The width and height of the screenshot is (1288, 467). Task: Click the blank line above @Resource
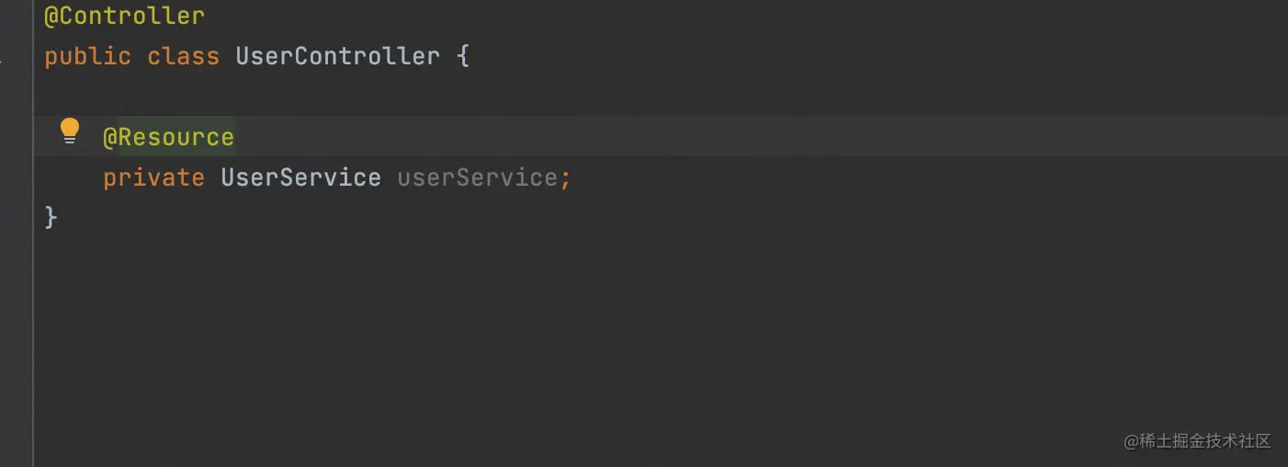click(x=367, y=97)
